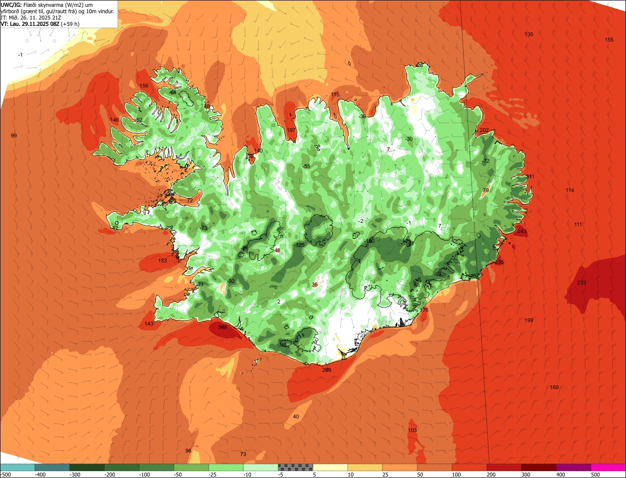
Task: Click the legend label '-500'
Action: [5, 475]
